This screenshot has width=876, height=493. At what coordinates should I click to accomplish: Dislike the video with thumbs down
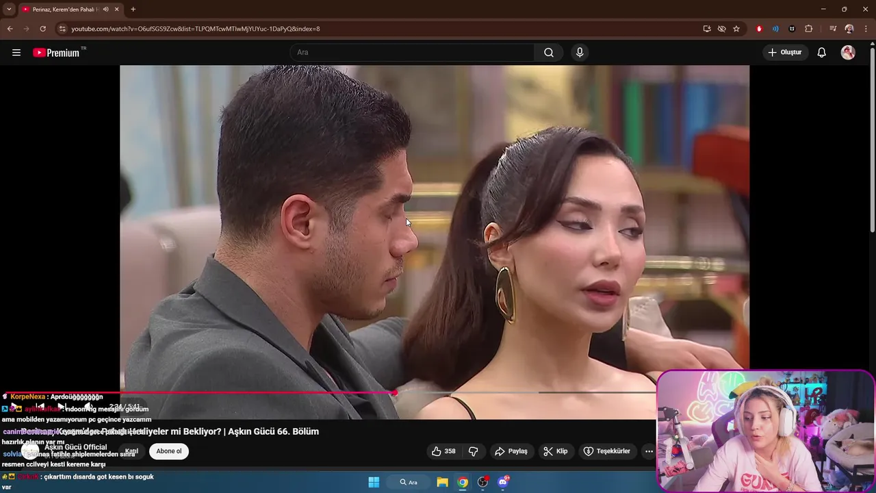pyautogui.click(x=474, y=451)
